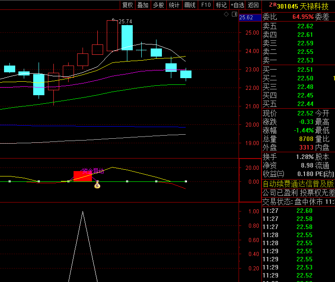
Task: Click the 21.00 price axis label
Action: point(252,106)
